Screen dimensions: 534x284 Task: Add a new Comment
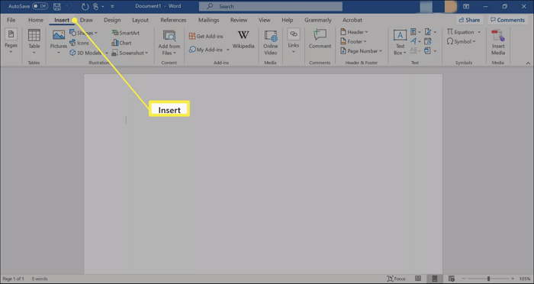[320, 39]
